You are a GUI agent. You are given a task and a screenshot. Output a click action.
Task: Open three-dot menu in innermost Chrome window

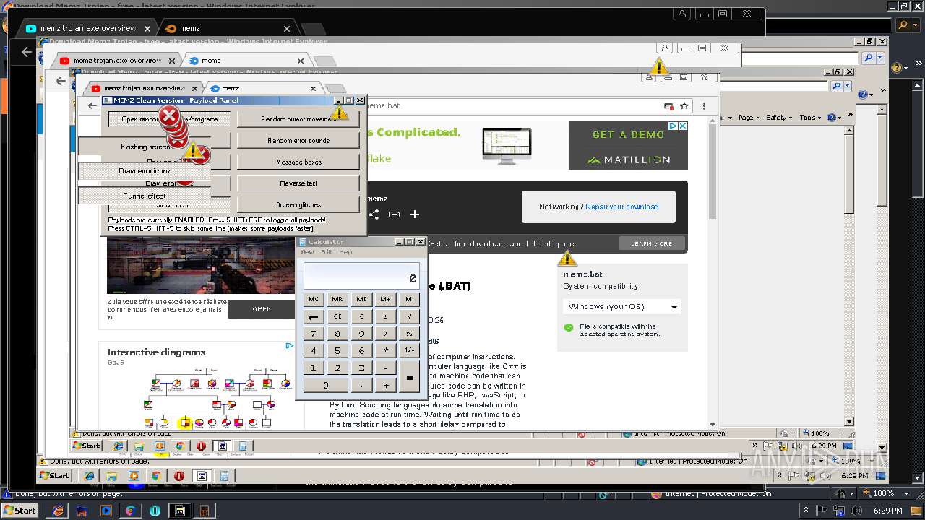coord(704,106)
